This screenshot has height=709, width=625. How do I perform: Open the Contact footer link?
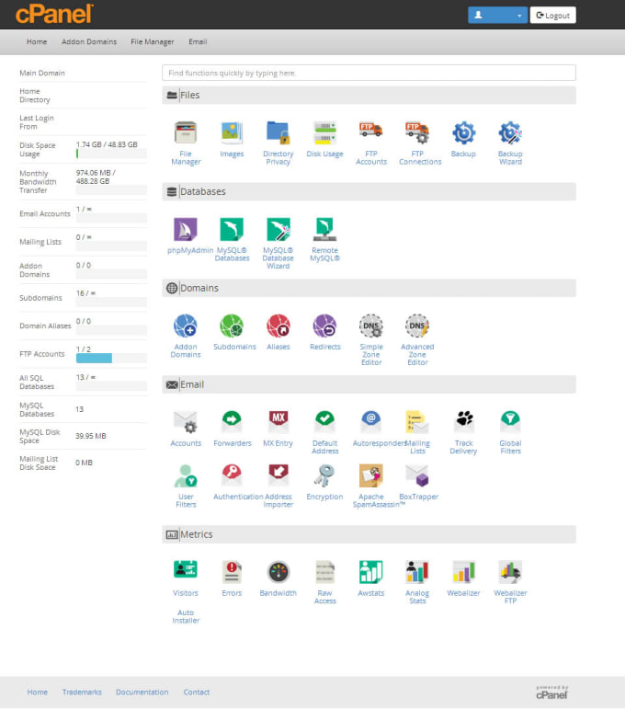pos(196,692)
